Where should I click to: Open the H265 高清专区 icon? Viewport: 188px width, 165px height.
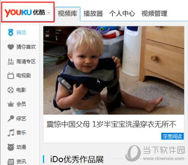click(11, 62)
